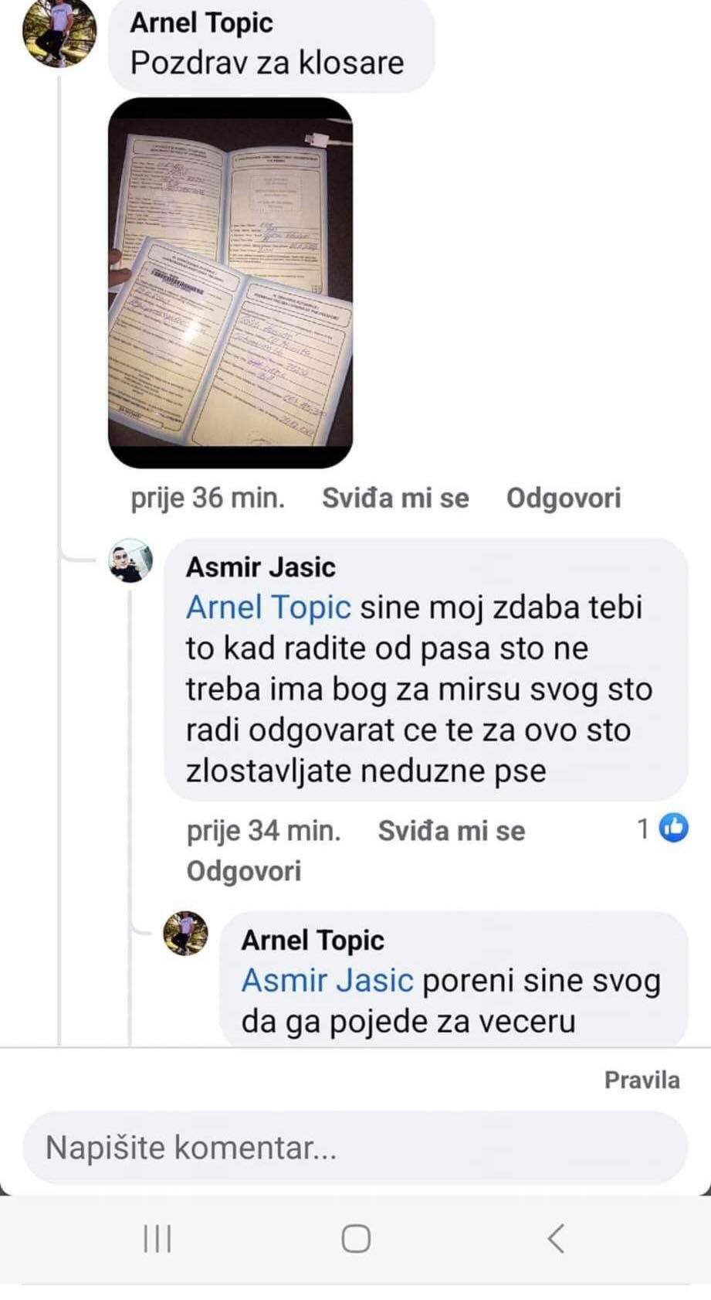This screenshot has width=711, height=1300.
Task: Like Arnel Topic's comment via Sviđa mi se
Action: (x=395, y=498)
